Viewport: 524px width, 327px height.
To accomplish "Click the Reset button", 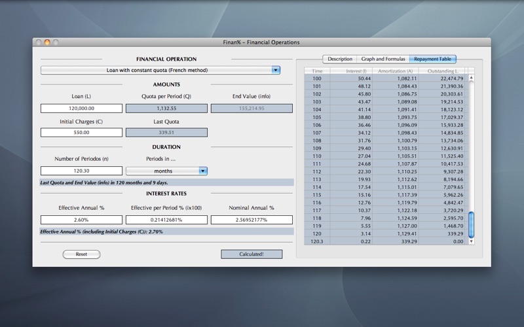I will point(81,254).
